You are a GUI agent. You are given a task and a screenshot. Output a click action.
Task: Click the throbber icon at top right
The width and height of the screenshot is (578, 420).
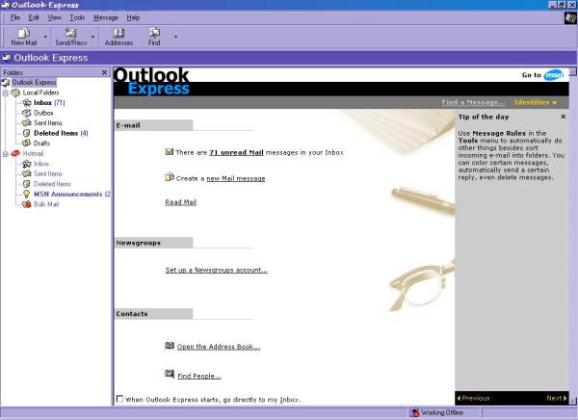pos(570,18)
